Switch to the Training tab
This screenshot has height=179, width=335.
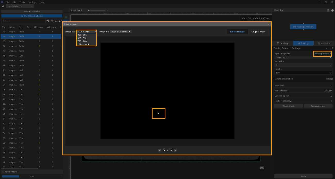tap(303, 43)
